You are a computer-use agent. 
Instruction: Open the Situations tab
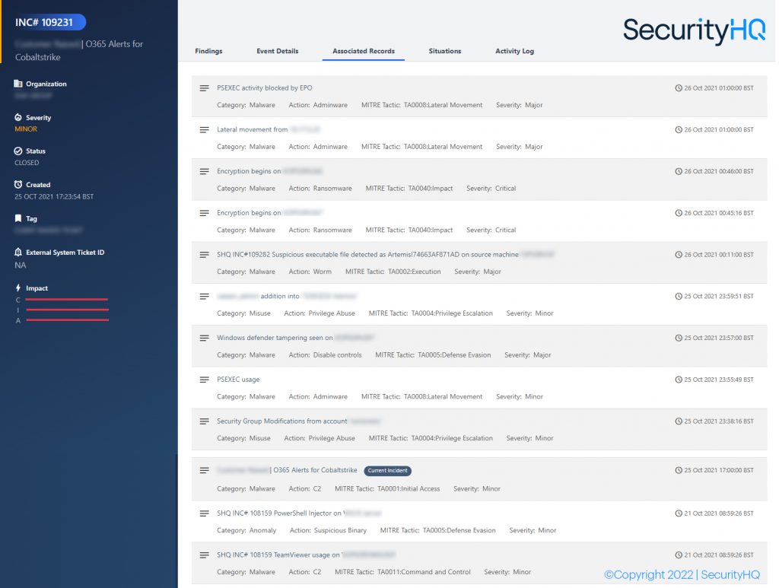pos(444,51)
